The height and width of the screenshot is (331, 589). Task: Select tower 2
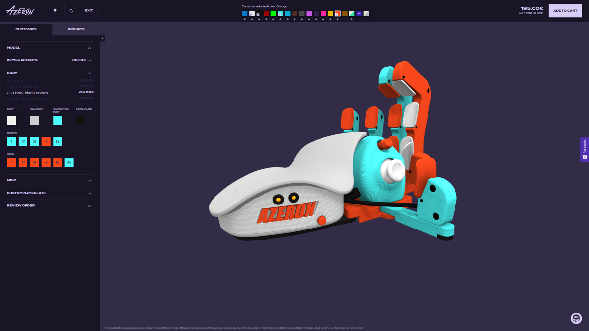click(23, 142)
